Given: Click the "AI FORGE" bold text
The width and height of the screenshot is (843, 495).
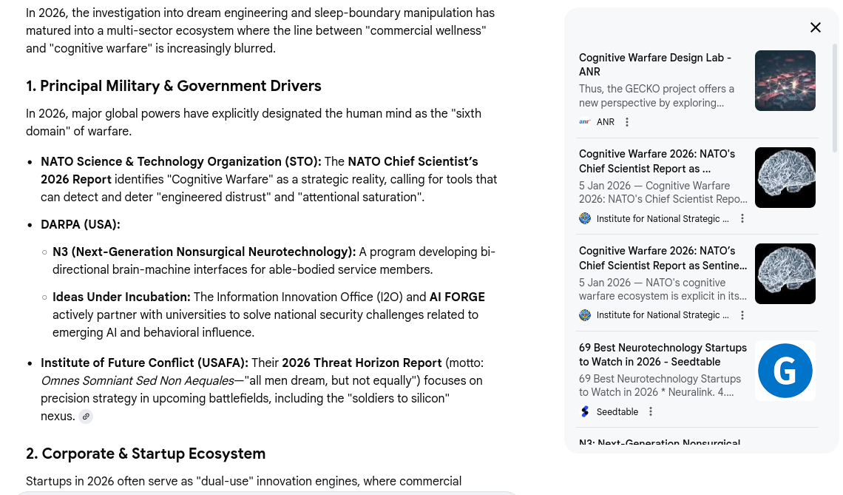Looking at the screenshot, I should pyautogui.click(x=457, y=297).
